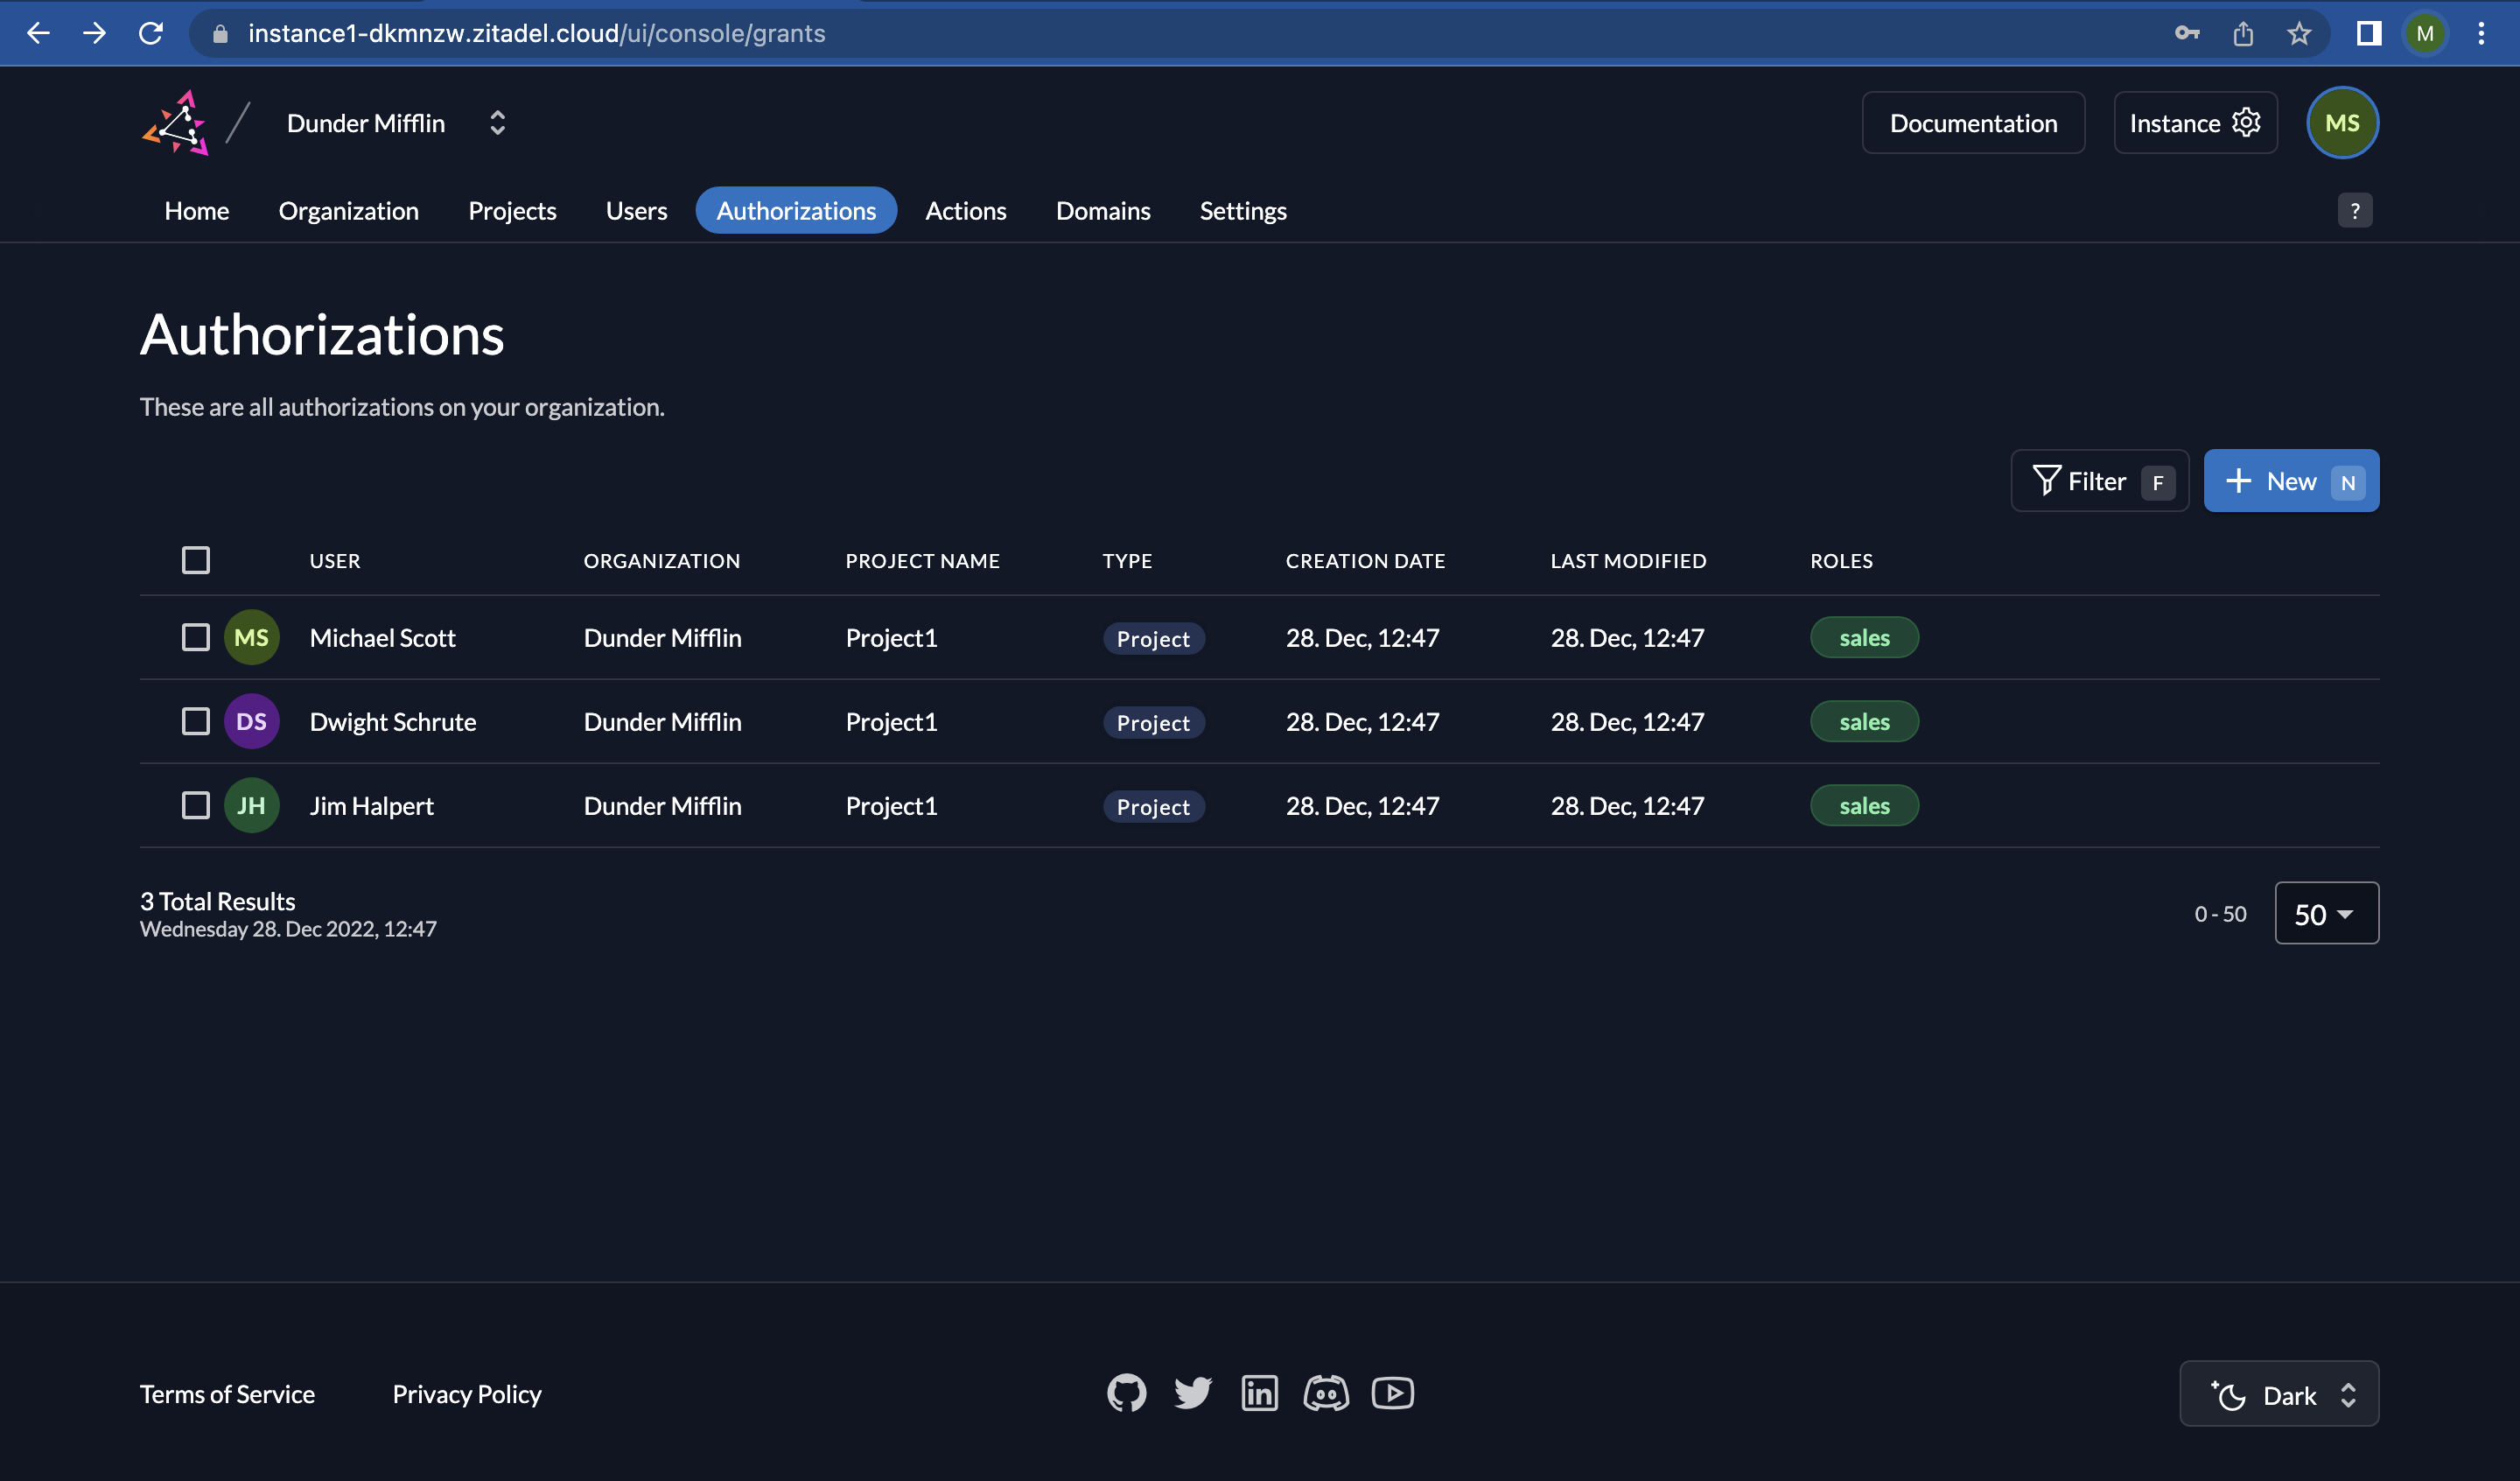Open the YouTube icon link in footer
Viewport: 2520px width, 1481px height.
1392,1393
